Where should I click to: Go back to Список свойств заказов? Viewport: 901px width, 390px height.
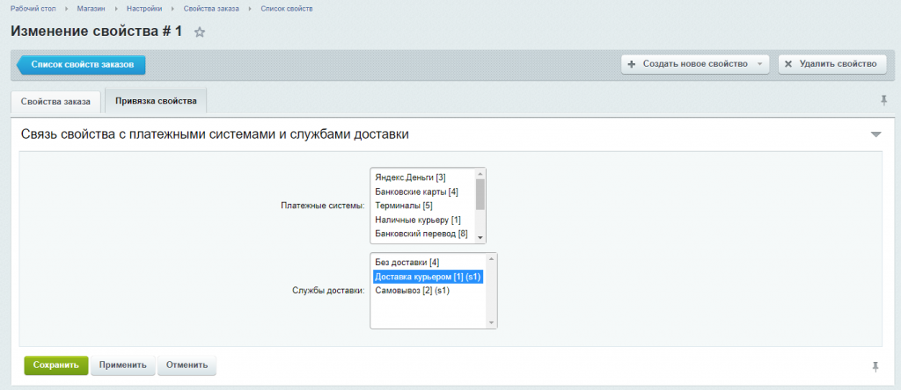[81, 64]
